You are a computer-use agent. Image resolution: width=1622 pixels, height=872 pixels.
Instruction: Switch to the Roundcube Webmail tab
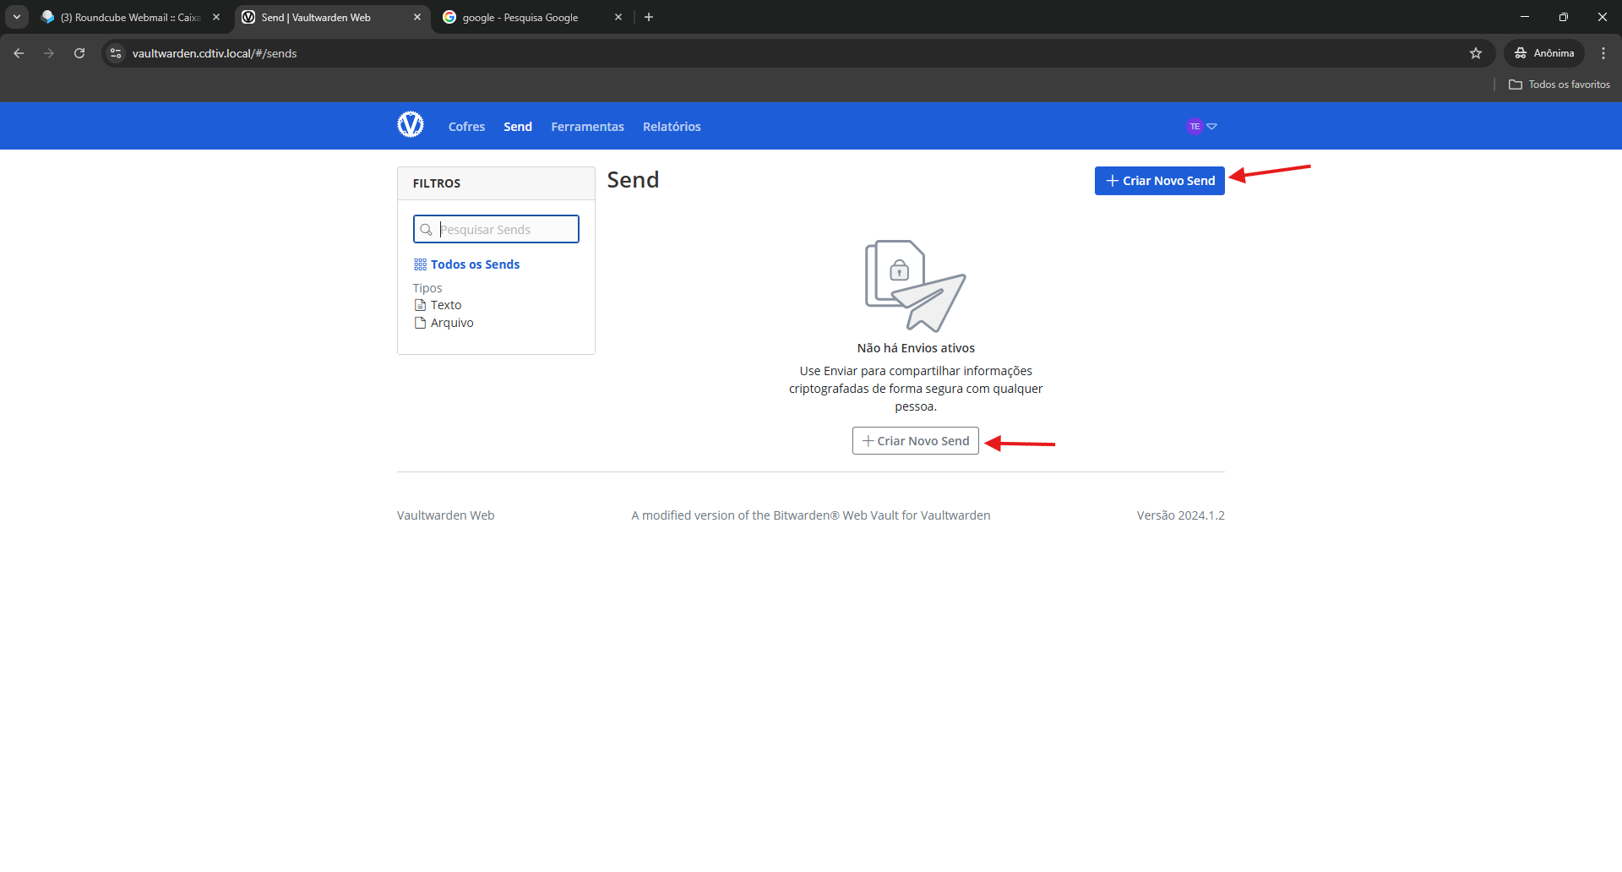[127, 17]
